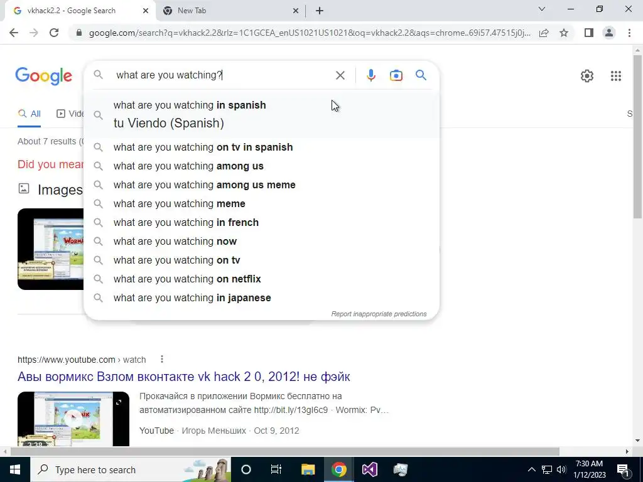Choose suggestion 'what are you watching on tv'
The width and height of the screenshot is (643, 482).
[261, 260]
